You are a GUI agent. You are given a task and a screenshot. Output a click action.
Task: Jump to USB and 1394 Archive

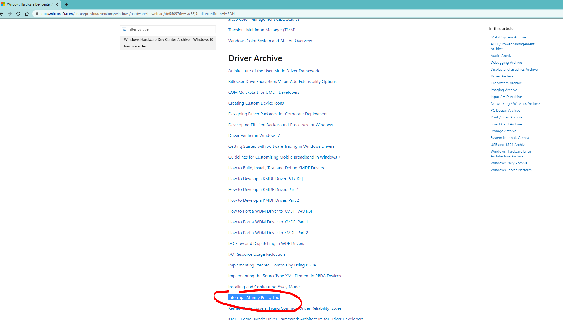tap(508, 145)
